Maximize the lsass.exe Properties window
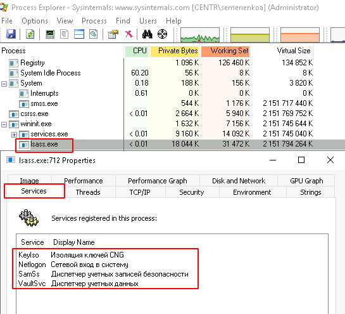 pyautogui.click(x=301, y=160)
